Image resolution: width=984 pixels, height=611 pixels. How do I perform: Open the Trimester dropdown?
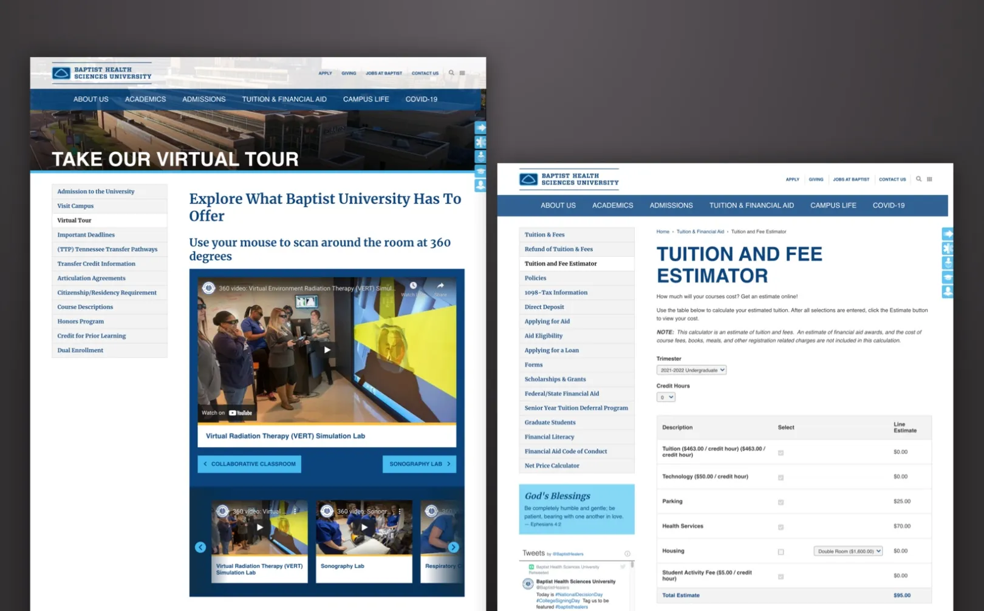pos(691,370)
